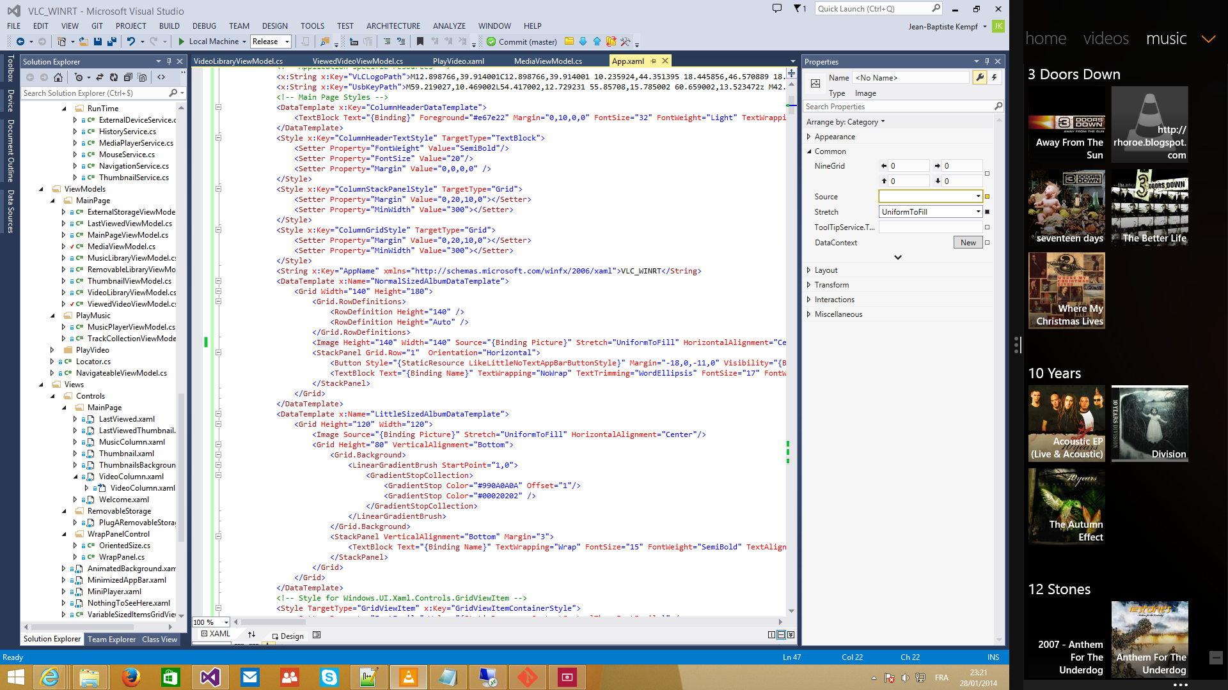Click Collapse All icon in Solution Explorer
Screen dimensions: 1228x690
pyautogui.click(x=128, y=77)
